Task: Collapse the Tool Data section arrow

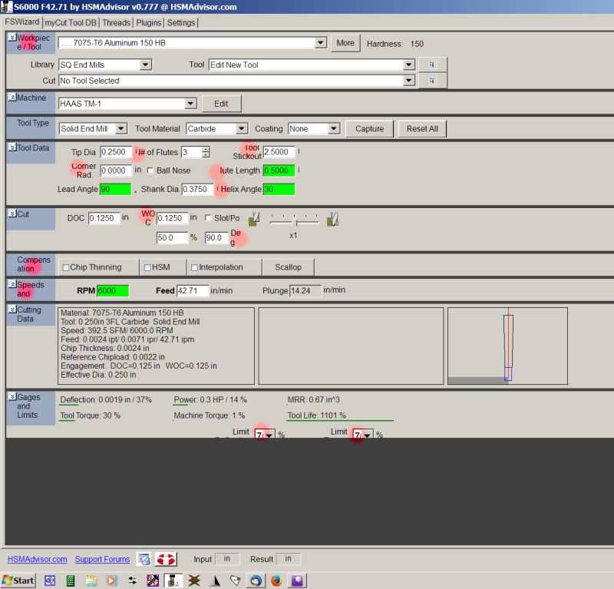Action: pos(12,147)
